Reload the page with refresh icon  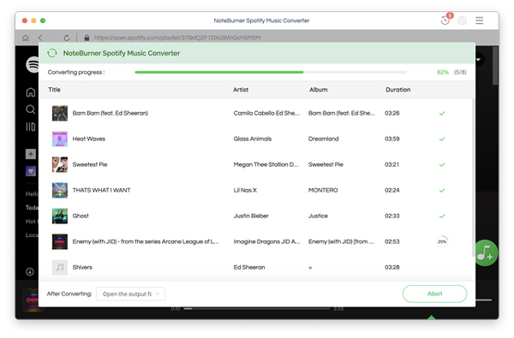[67, 38]
